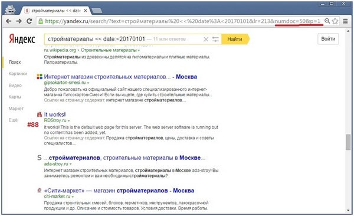Screen dimensions: 354x216
Task: Expand dropdown arrow next to gipsokarton-smesi.ru
Action: point(88,83)
